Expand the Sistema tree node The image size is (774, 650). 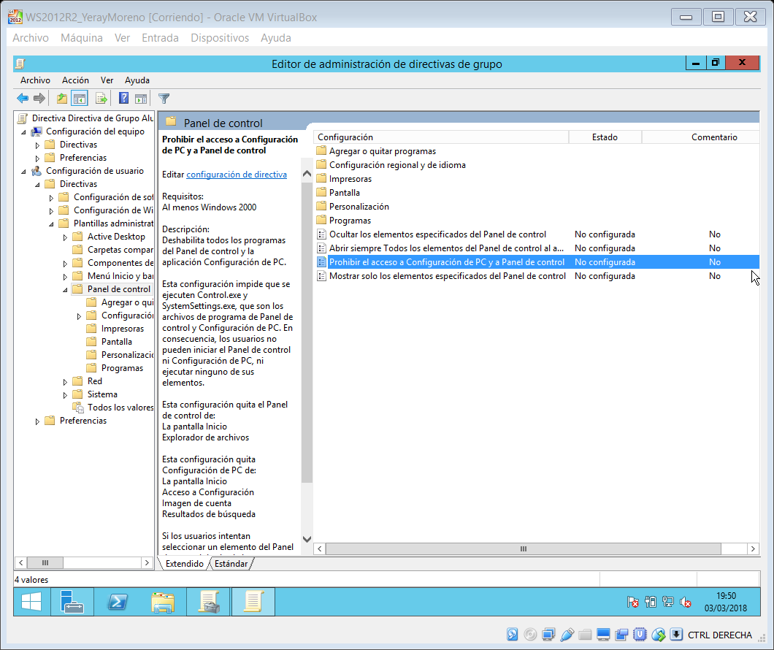pyautogui.click(x=65, y=395)
